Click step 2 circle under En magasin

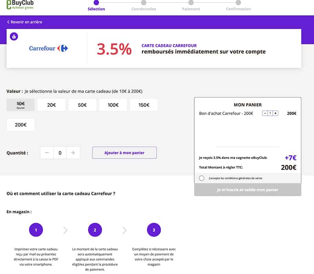(95, 230)
